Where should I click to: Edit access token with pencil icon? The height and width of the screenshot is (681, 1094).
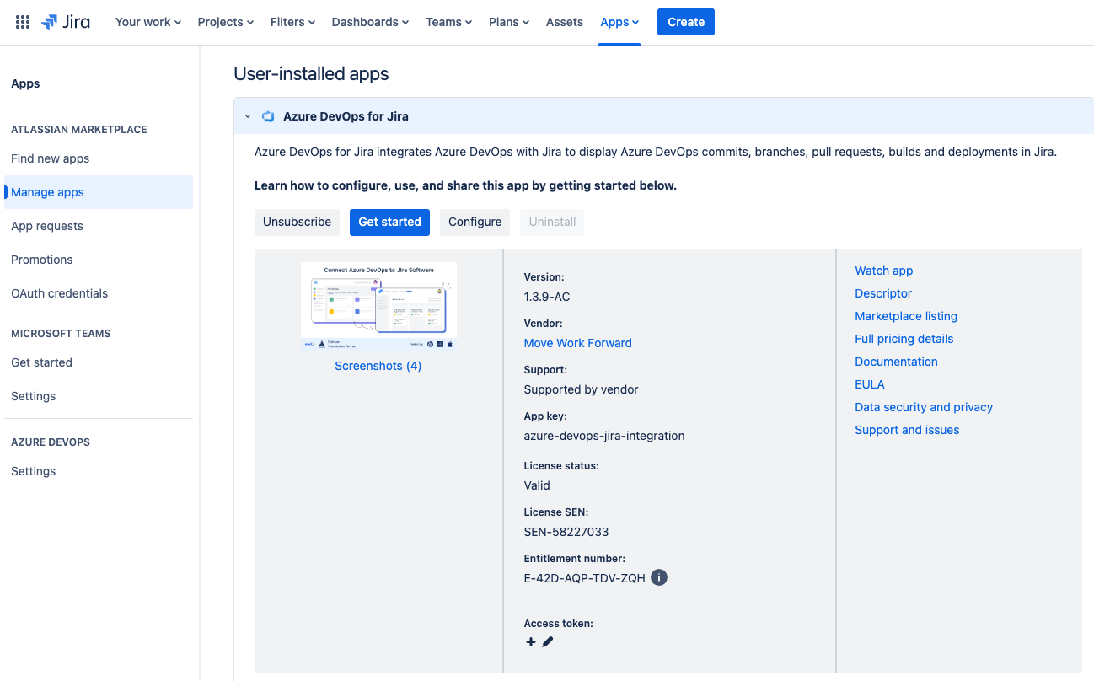point(548,641)
